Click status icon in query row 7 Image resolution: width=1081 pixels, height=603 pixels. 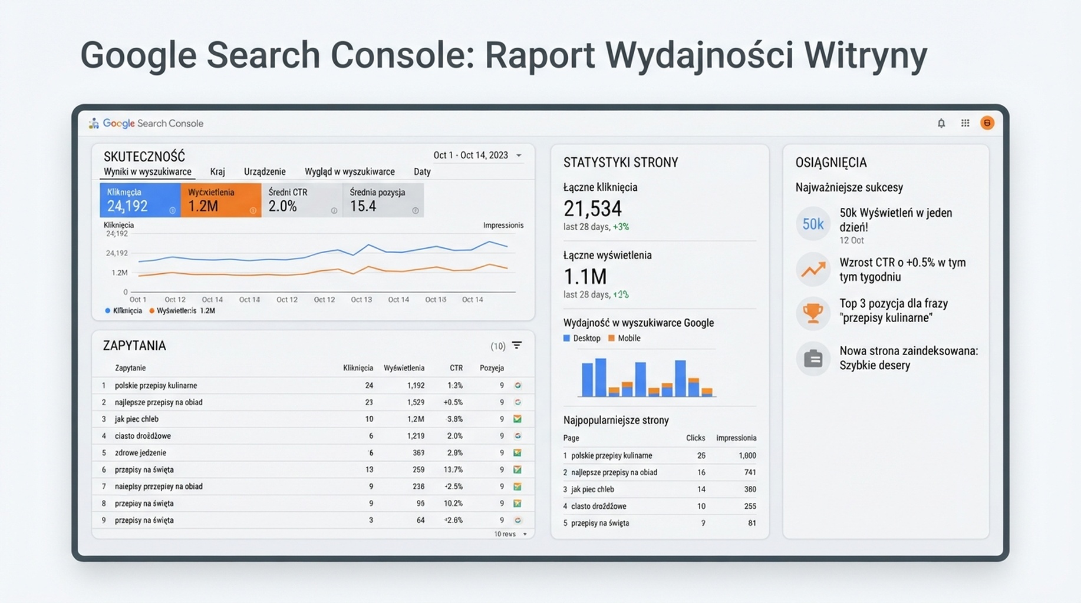[518, 486]
